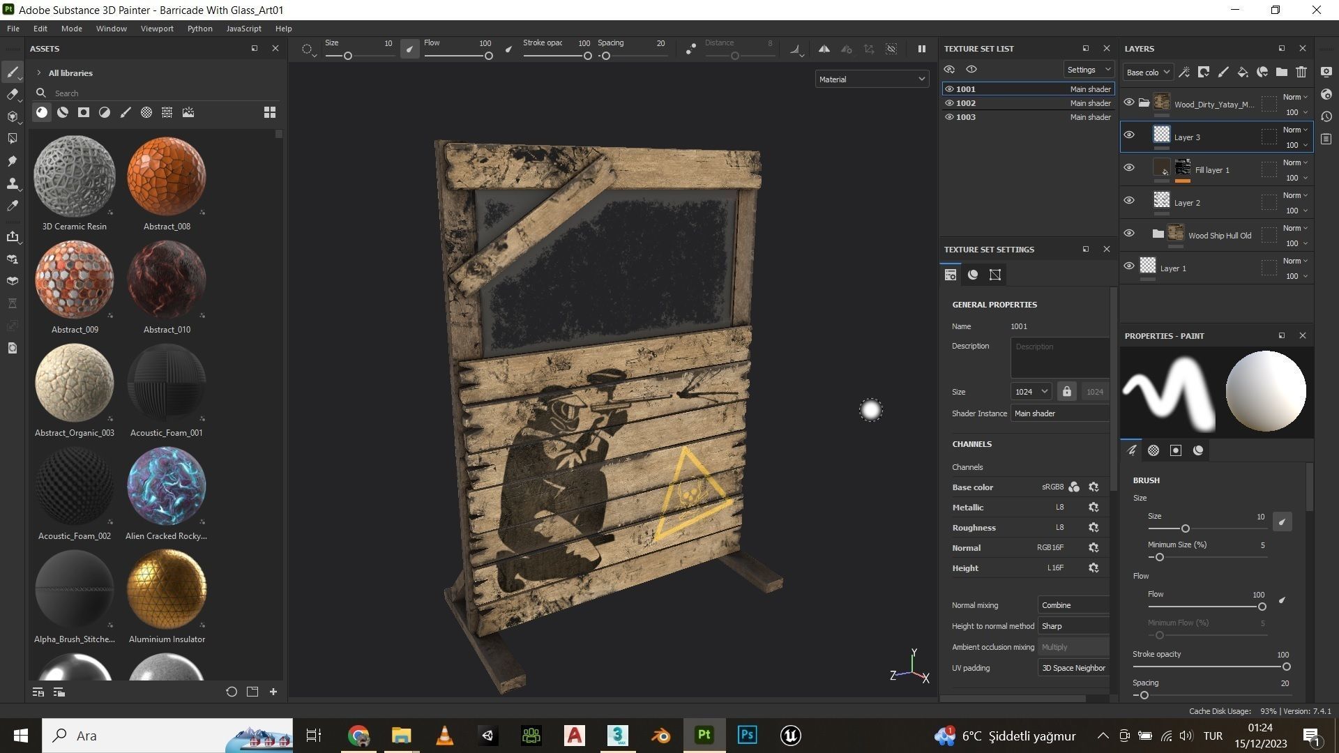
Task: Toggle visibility of texture set 1003
Action: [x=949, y=117]
